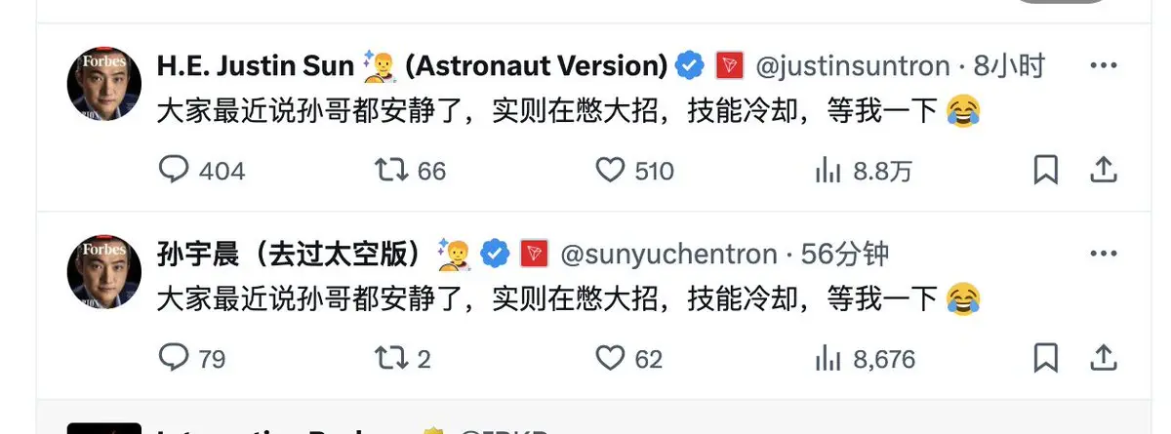Like the tweet with 62 likes
1171x434 pixels.
[610, 358]
